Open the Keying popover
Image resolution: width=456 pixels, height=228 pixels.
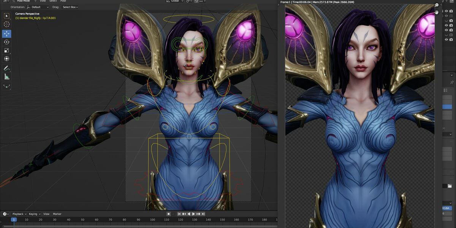pos(34,214)
